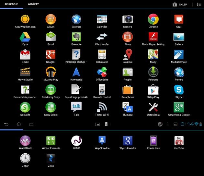Open Pobrane downloads
Viewport: 204px width, 176px height.
coord(153,72)
